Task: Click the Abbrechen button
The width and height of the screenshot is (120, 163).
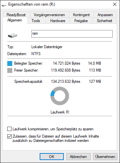Action: coord(78,156)
